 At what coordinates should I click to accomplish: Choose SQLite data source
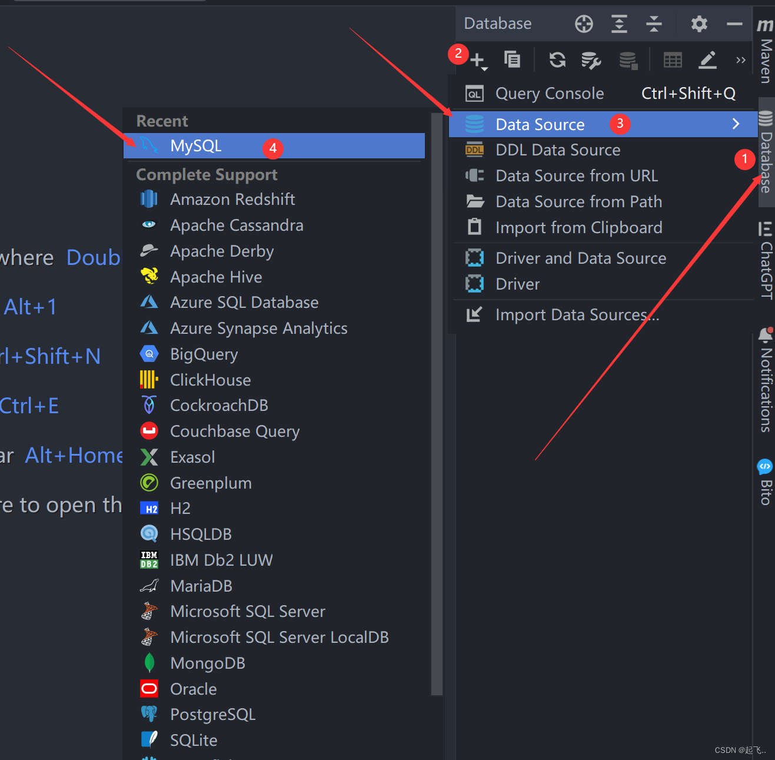pyautogui.click(x=274, y=741)
